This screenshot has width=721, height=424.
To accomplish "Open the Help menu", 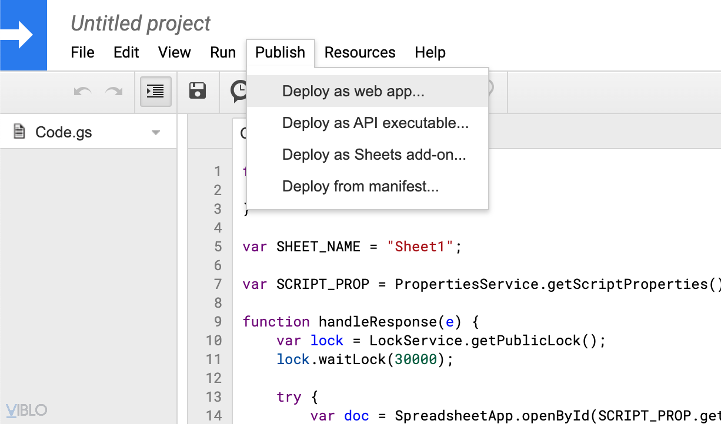I will tap(430, 52).
